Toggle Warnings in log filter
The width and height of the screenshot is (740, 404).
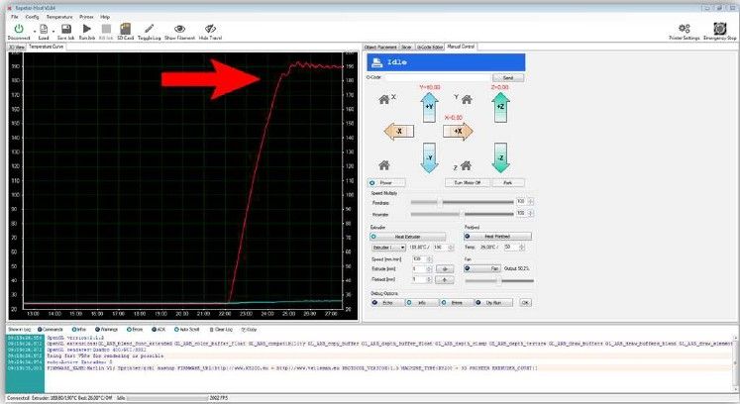coord(106,330)
